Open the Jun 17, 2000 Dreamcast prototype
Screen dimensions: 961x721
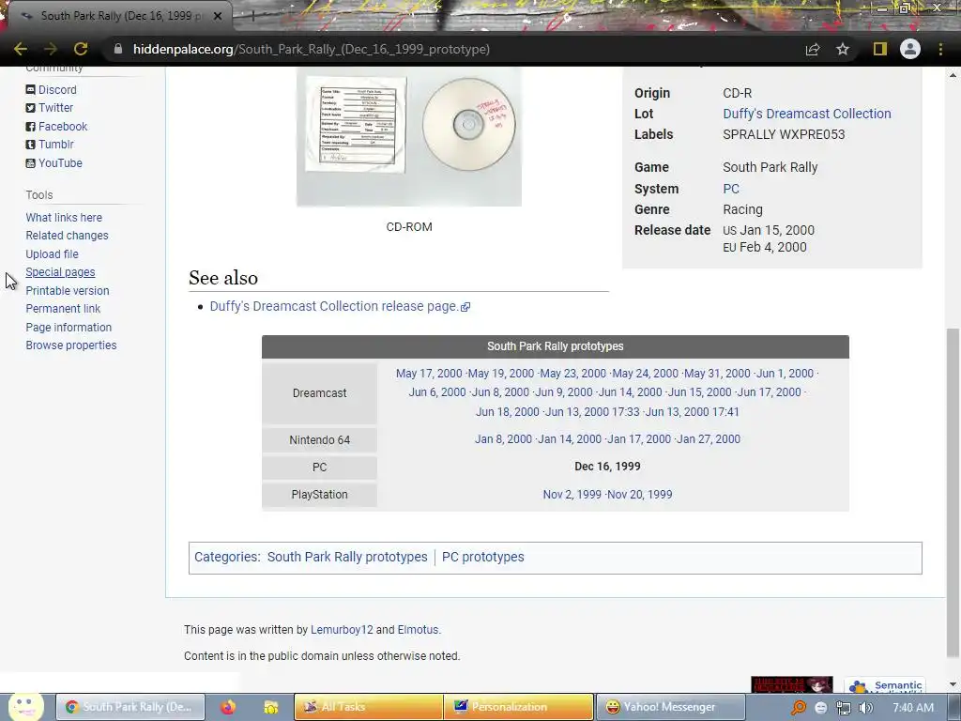(770, 392)
